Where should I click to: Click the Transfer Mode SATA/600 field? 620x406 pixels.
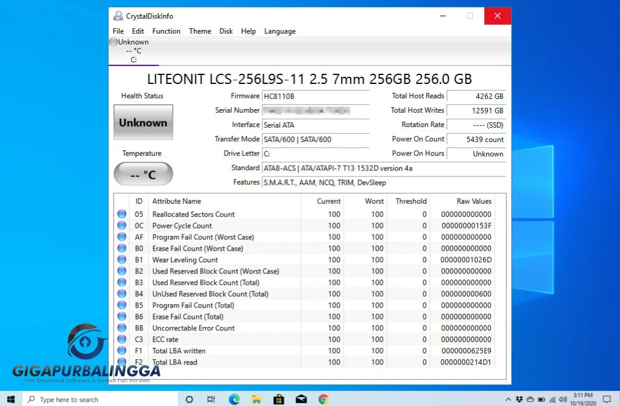click(x=316, y=139)
